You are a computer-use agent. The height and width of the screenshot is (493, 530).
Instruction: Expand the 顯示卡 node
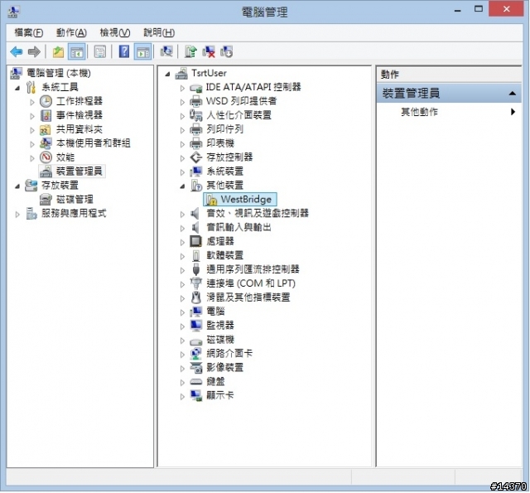182,397
